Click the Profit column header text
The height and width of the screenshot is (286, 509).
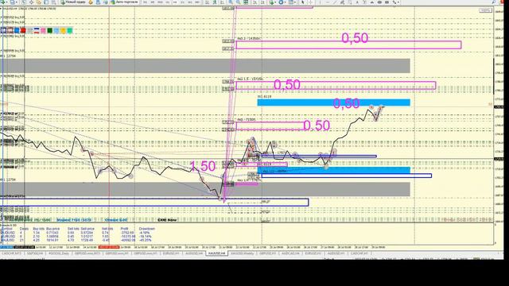pyautogui.click(x=124, y=229)
